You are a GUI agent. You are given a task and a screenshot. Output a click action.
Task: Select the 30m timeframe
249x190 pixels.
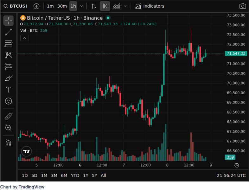coord(62,6)
